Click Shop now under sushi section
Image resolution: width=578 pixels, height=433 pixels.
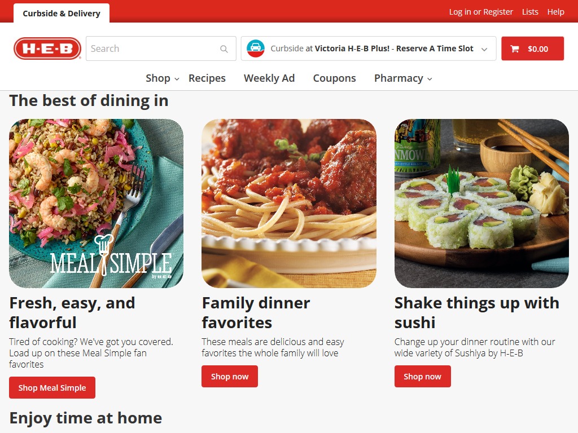(422, 376)
